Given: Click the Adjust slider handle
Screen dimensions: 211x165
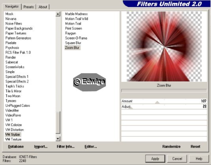Looking at the screenshot, I should [130, 108].
